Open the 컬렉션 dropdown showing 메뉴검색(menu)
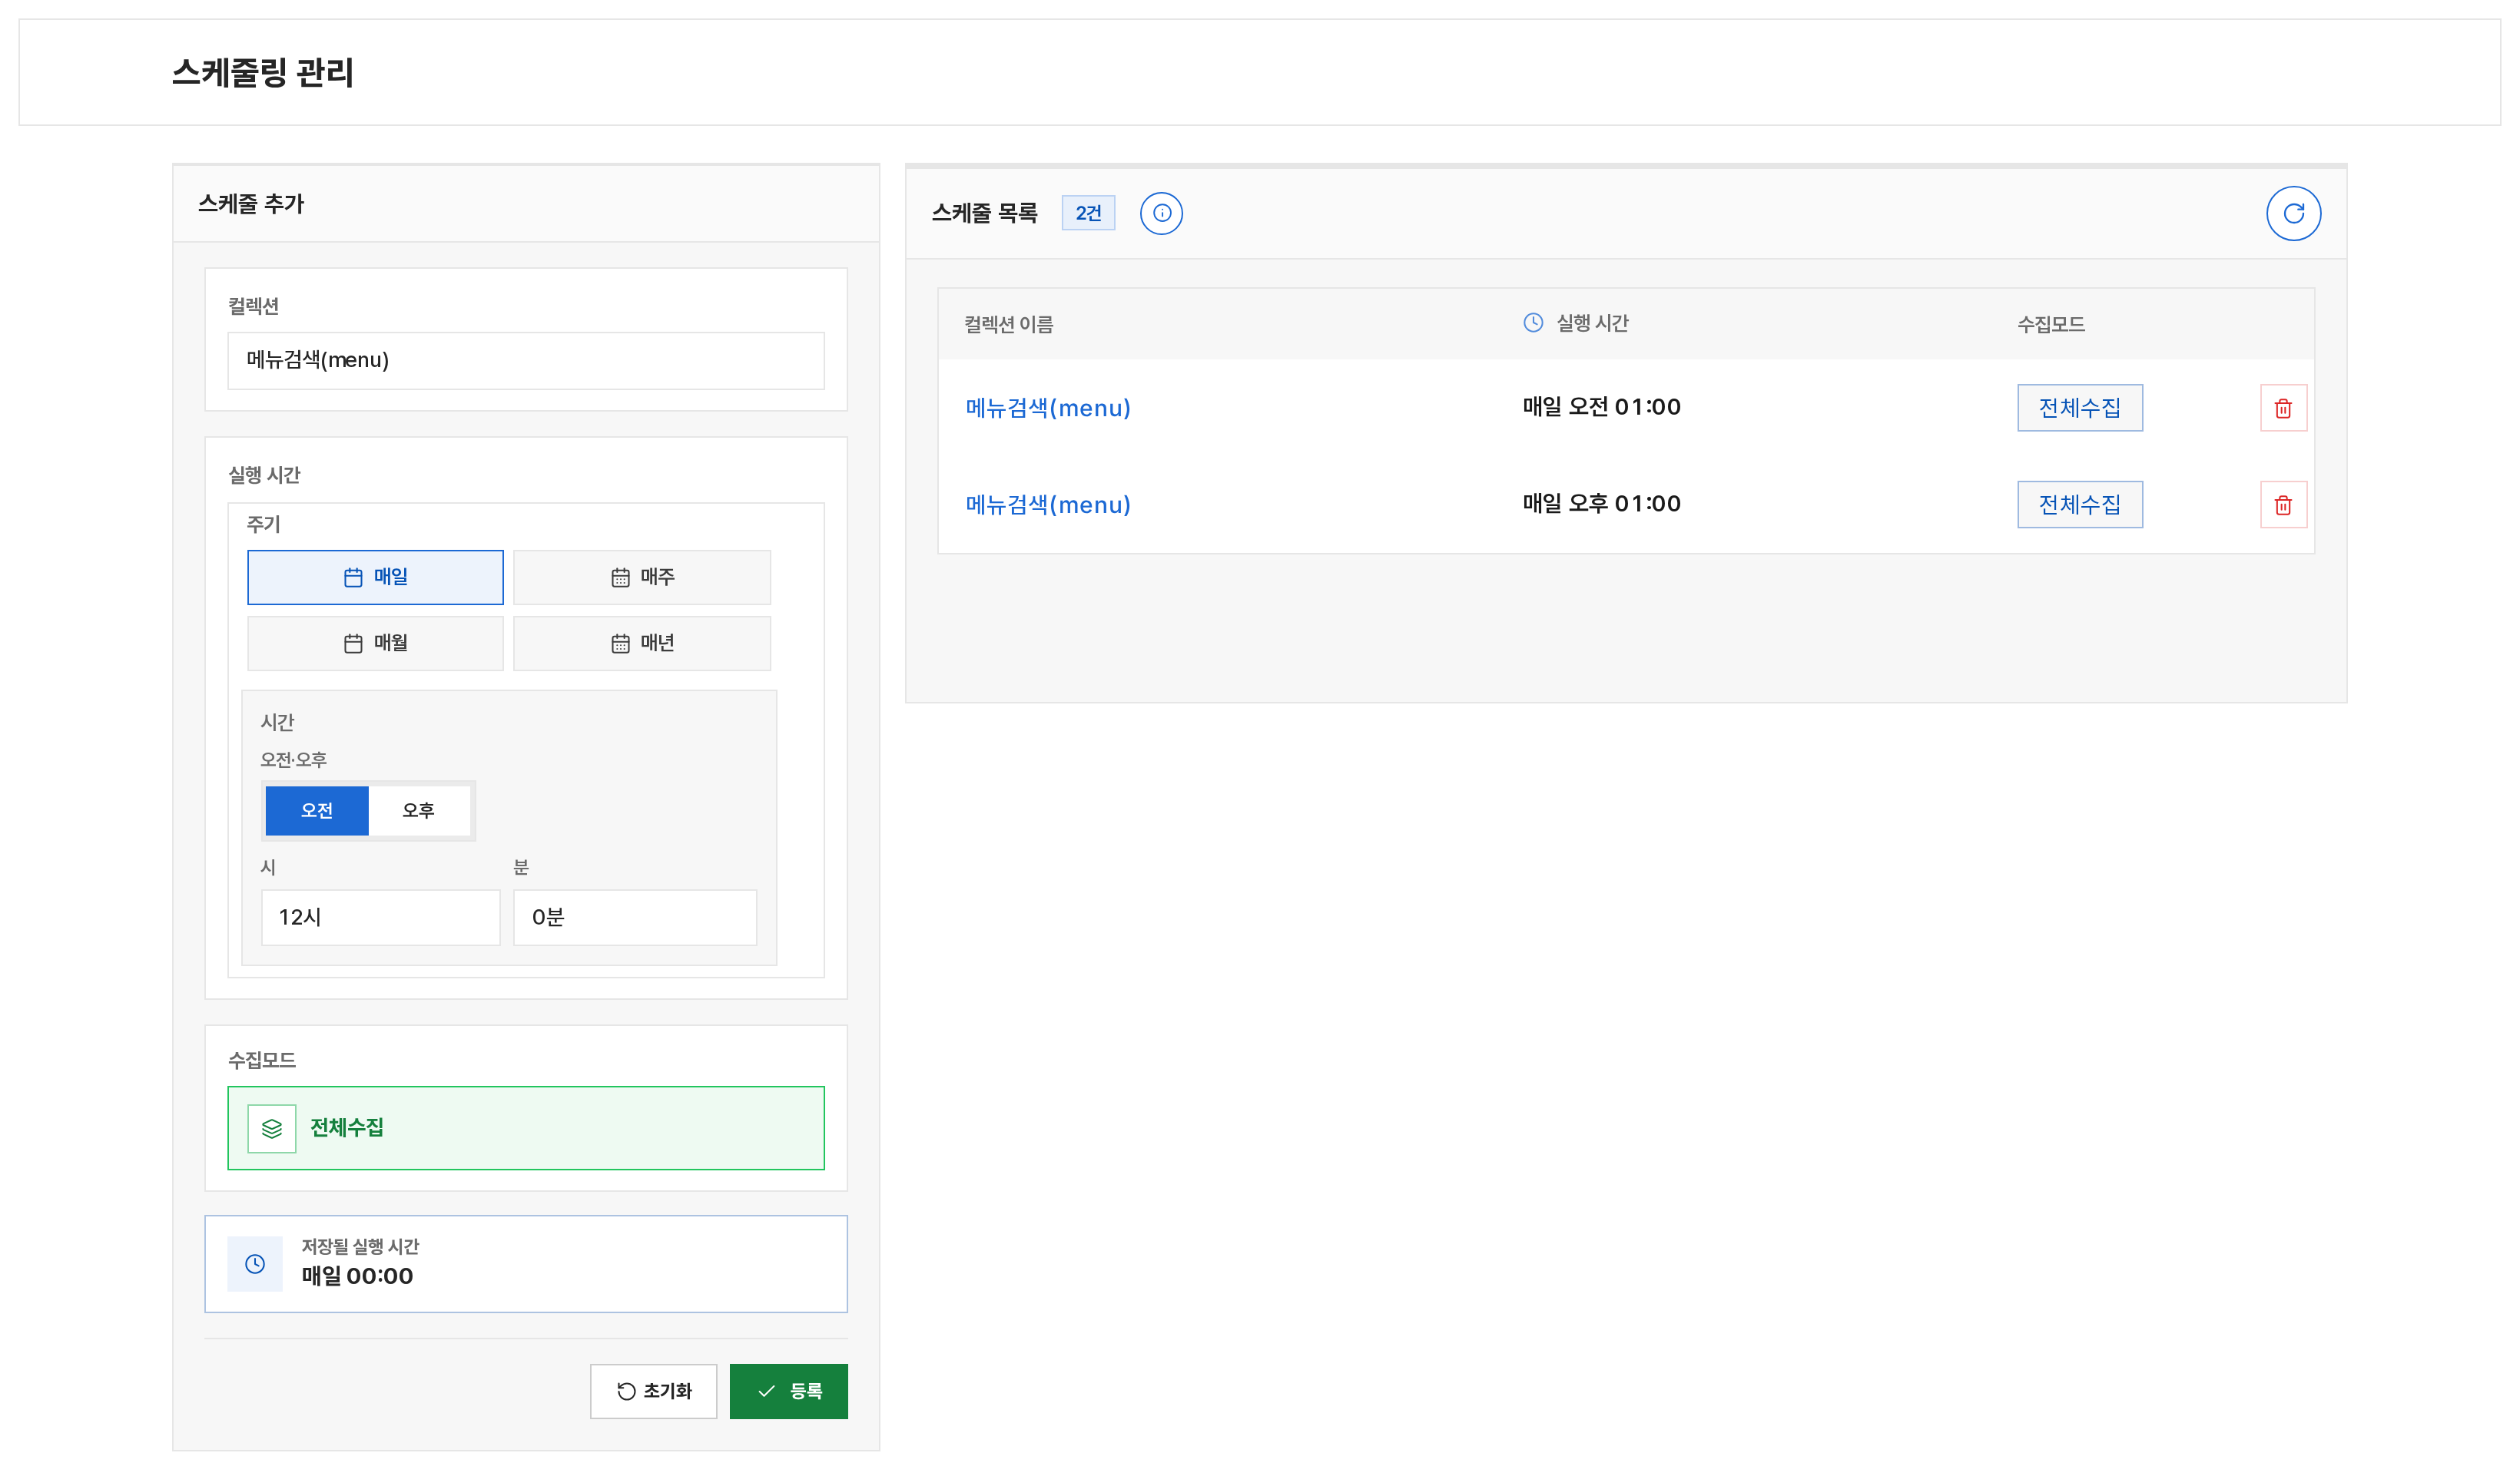2520x1476 pixels. click(x=526, y=361)
